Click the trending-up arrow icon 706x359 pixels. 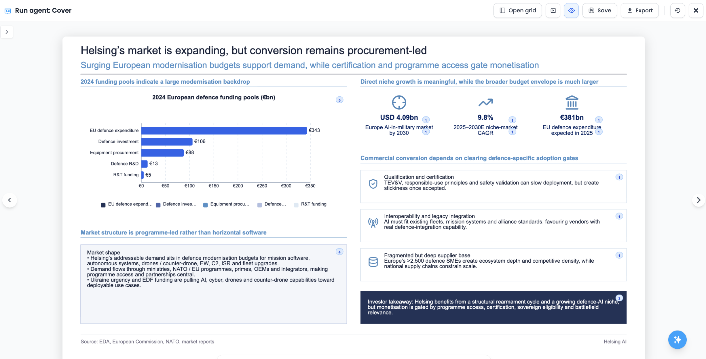pos(485,102)
